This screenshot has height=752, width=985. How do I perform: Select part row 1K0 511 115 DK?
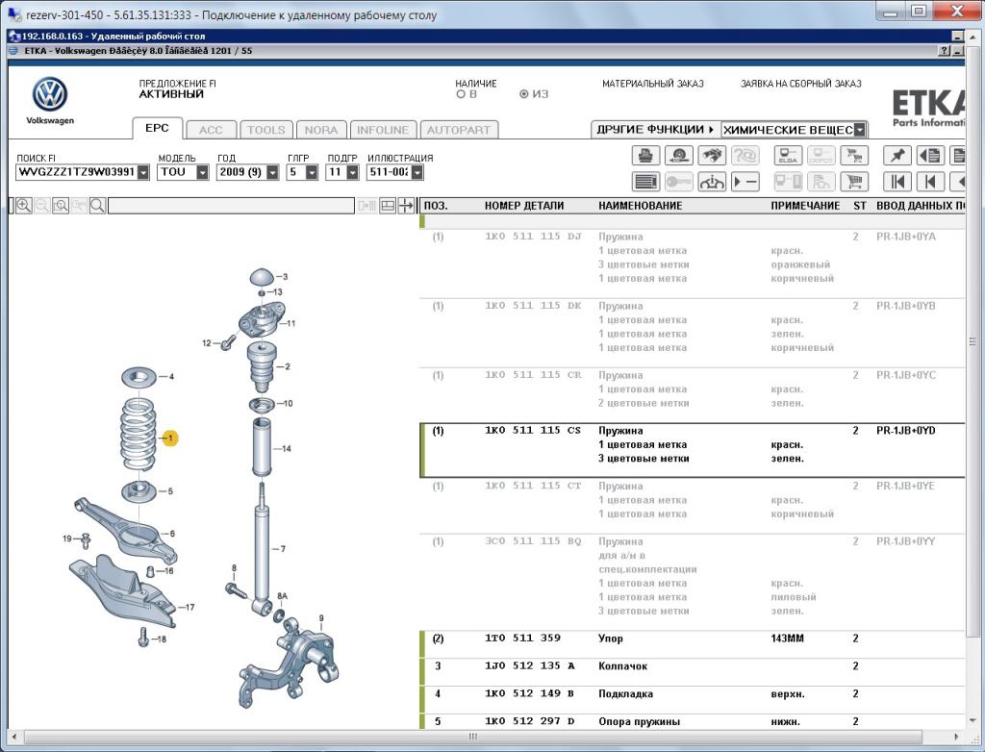pos(692,333)
